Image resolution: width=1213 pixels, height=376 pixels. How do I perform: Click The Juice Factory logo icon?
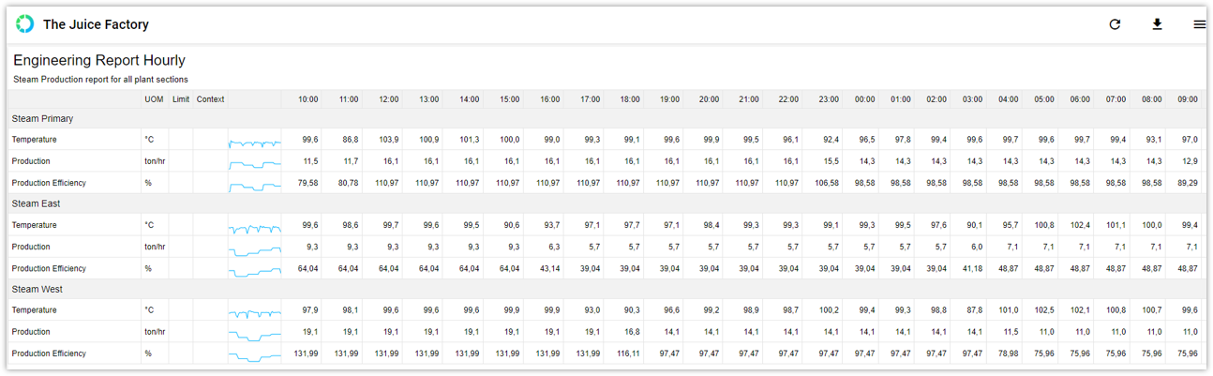25,24
